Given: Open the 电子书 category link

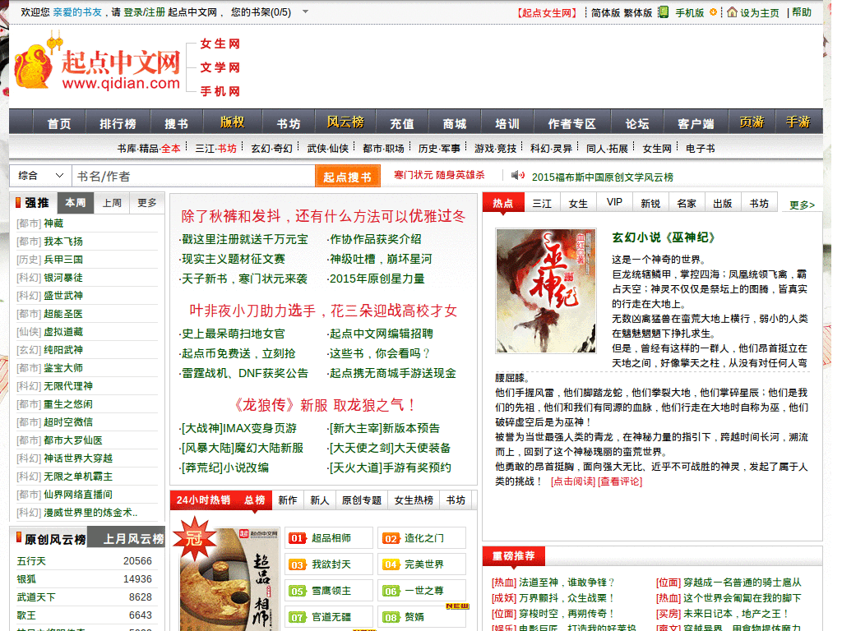Looking at the screenshot, I should click(701, 148).
